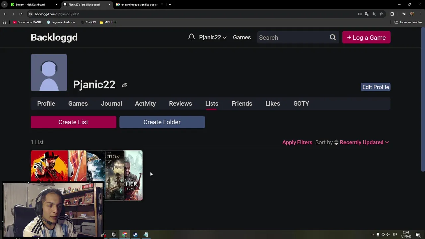Open the Reviews tab
Screen dimensions: 425x239
click(x=180, y=103)
